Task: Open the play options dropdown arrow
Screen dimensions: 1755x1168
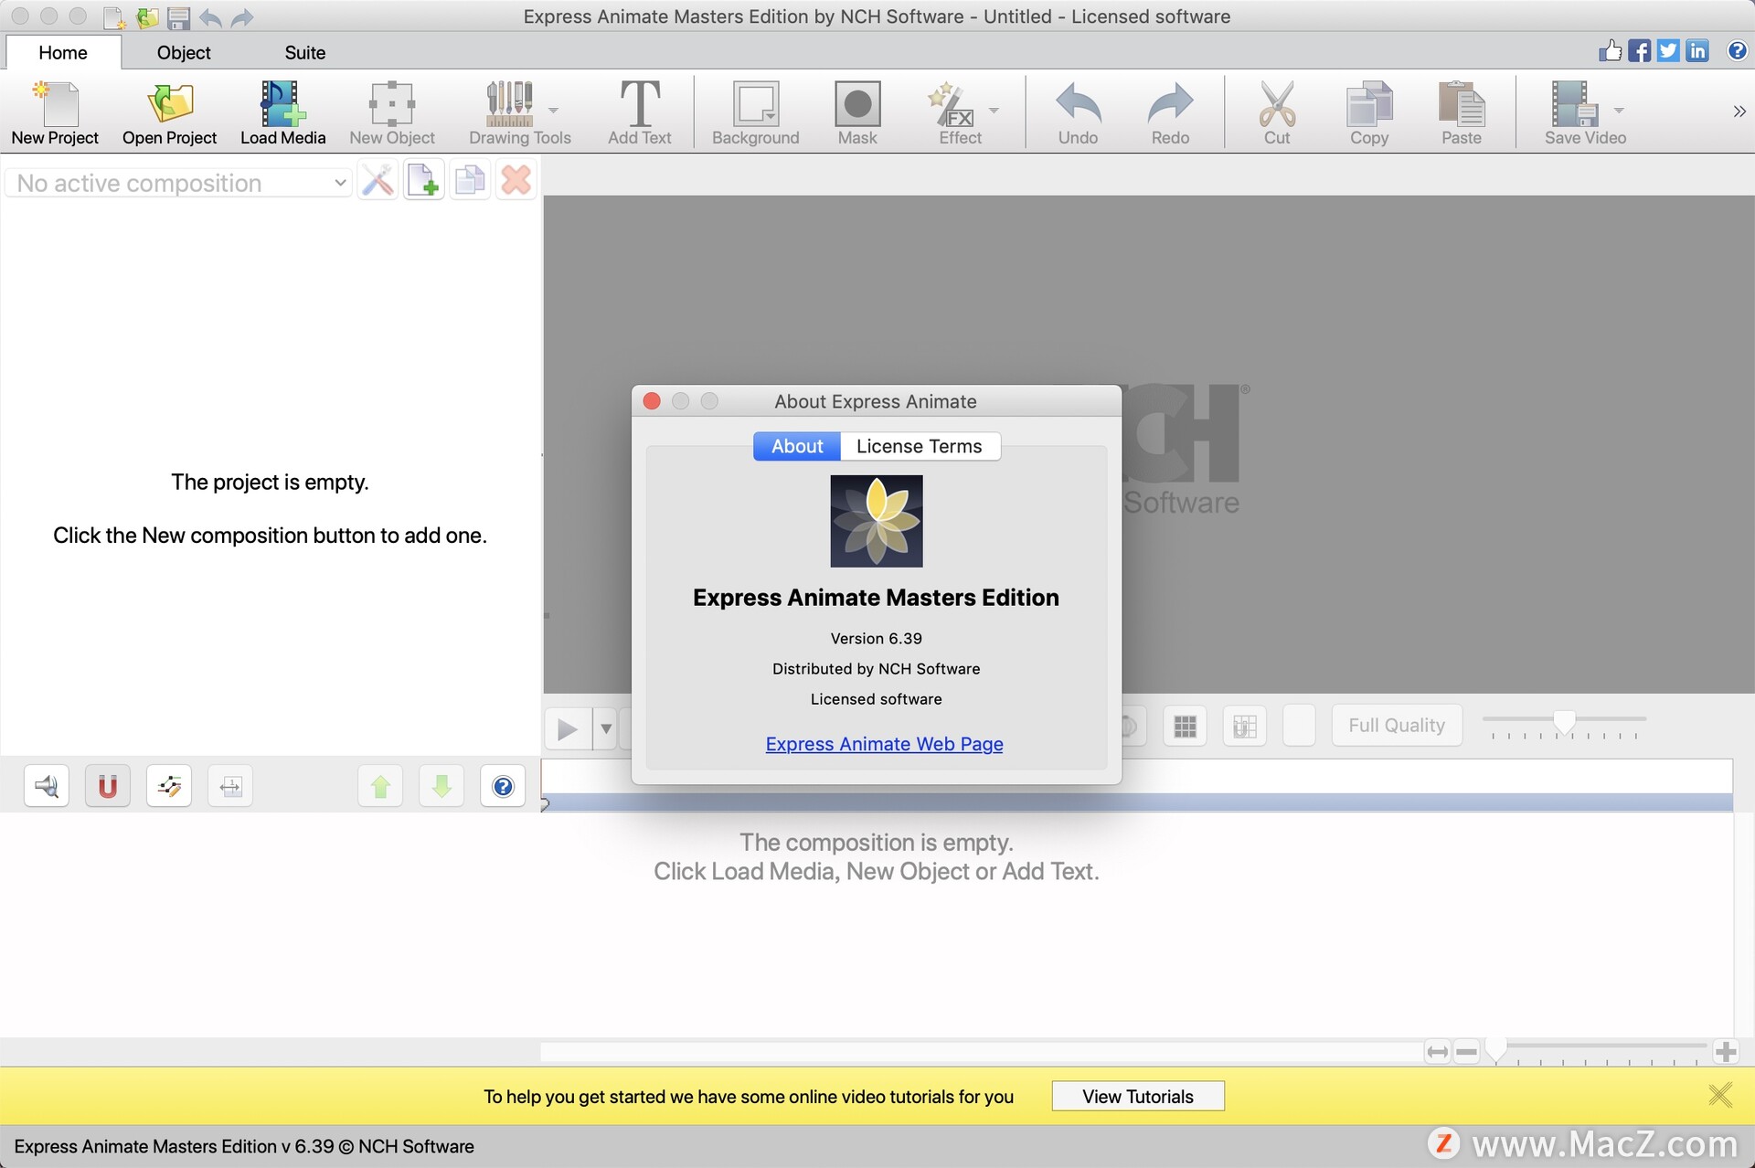Action: (x=605, y=728)
